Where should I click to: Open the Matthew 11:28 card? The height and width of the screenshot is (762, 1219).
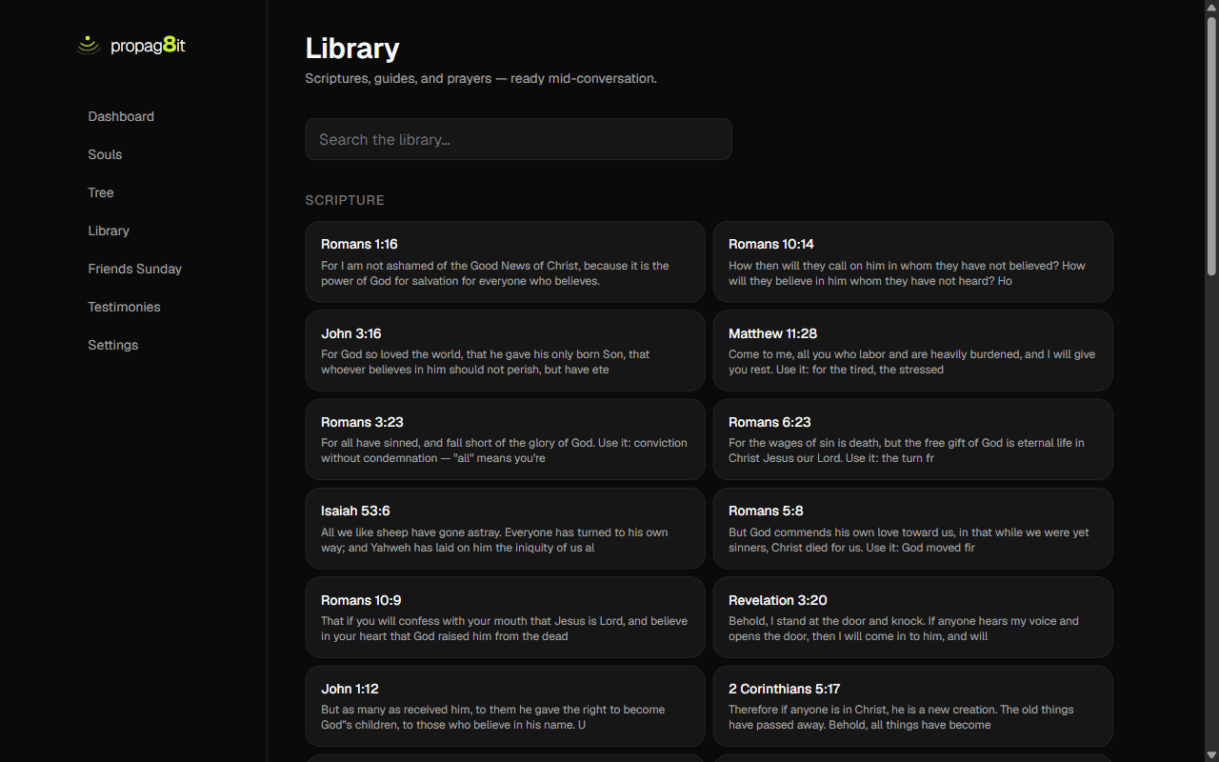point(912,351)
